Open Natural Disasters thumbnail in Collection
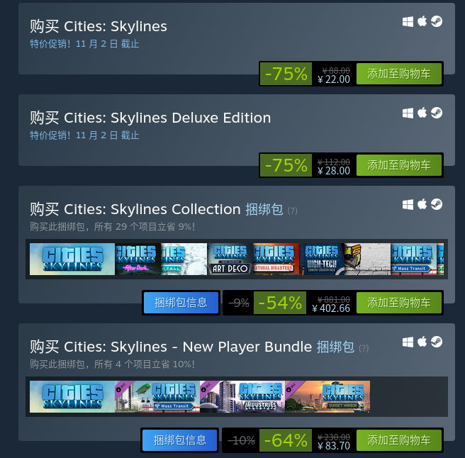This screenshot has width=465, height=458. coord(276,259)
